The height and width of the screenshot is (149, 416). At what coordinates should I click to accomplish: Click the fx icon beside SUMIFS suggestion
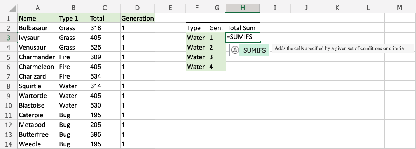[235, 50]
